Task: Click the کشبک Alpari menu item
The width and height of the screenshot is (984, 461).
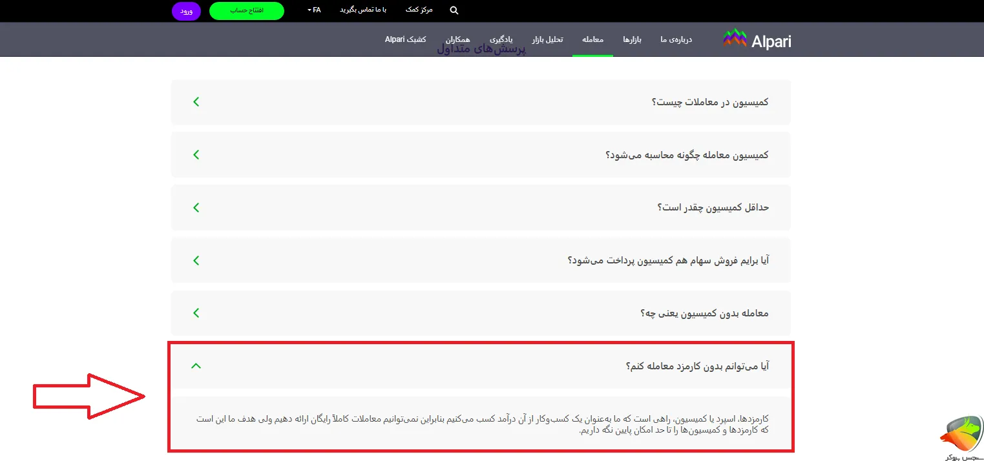Action: pos(405,39)
